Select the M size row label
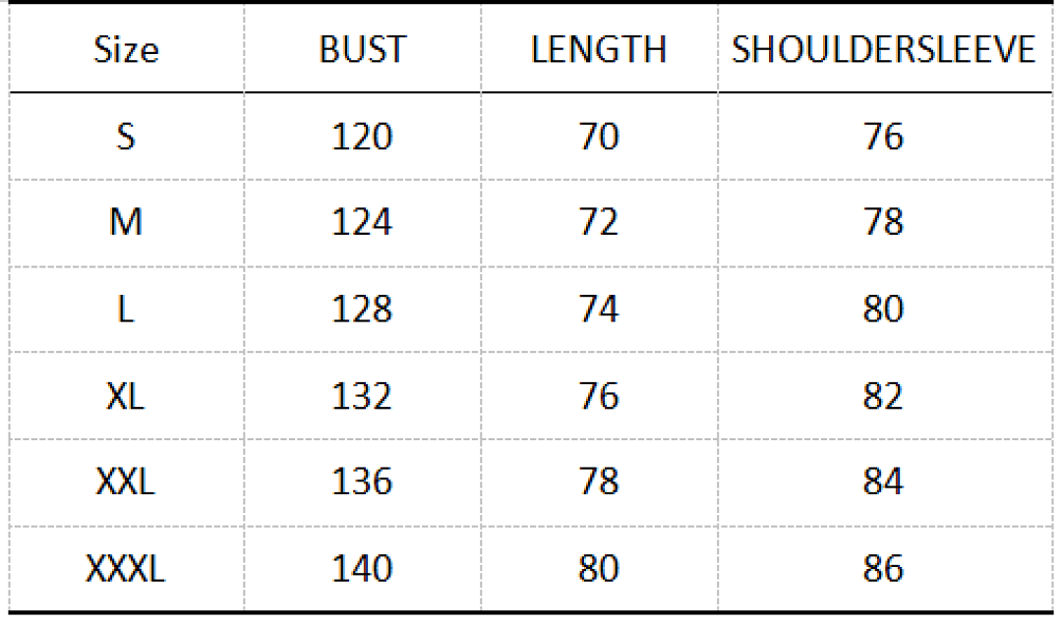Viewport: 1062px width, 623px height. coord(126,222)
